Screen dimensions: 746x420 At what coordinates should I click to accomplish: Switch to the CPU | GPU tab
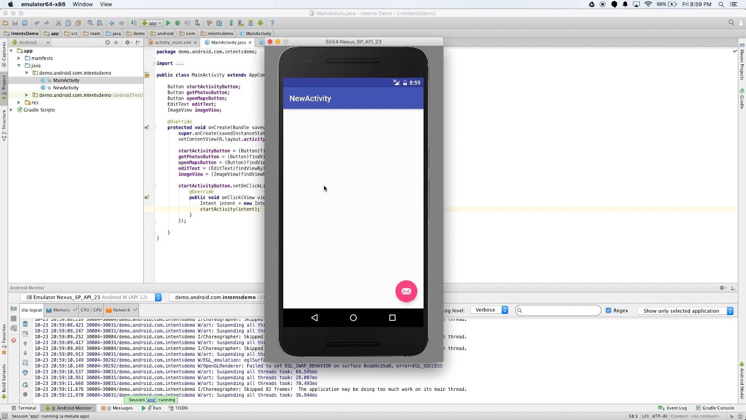[91, 310]
